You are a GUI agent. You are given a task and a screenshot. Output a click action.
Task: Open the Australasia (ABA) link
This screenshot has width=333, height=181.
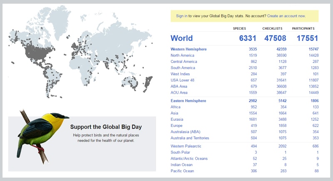pos(186,132)
